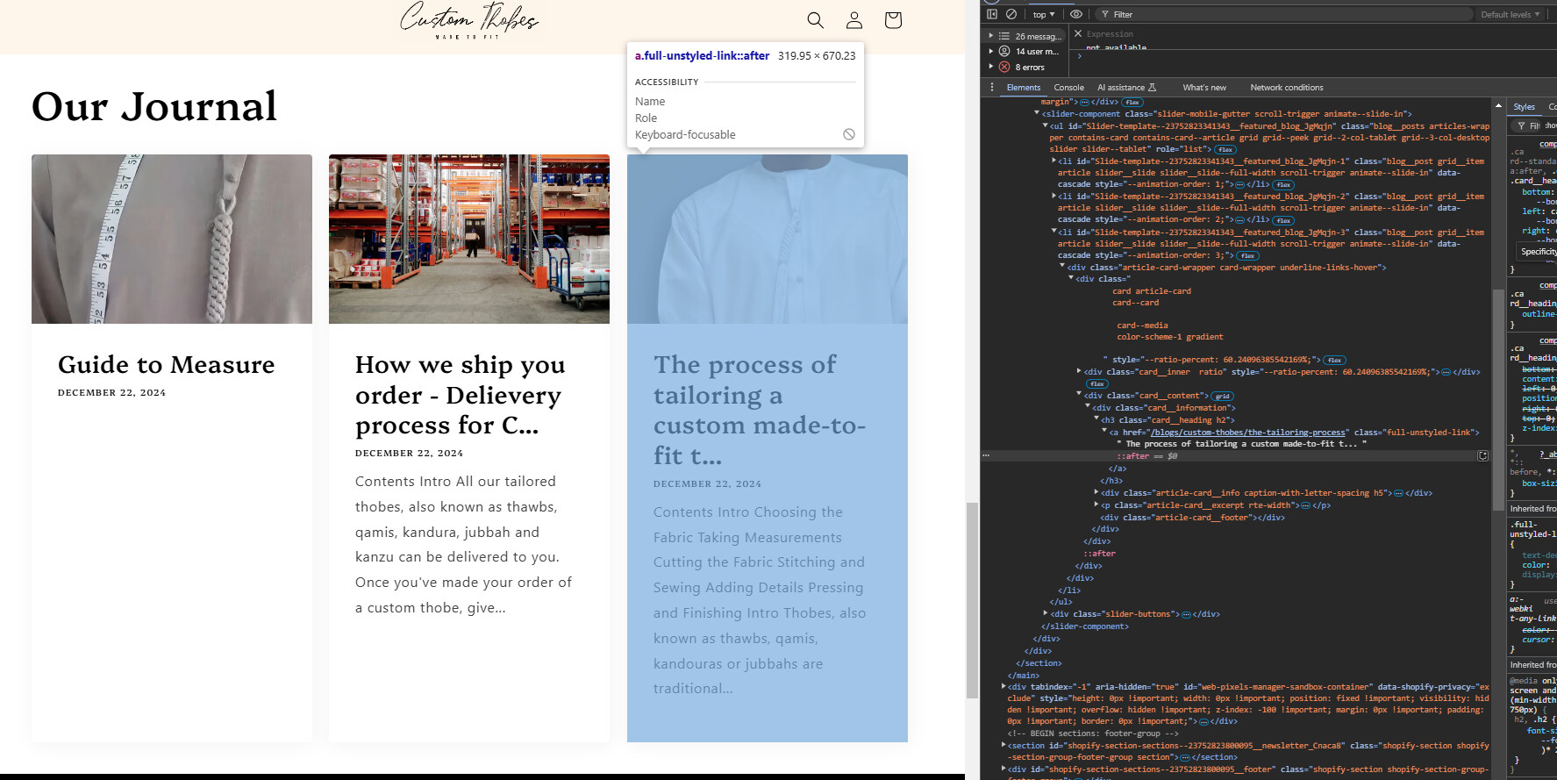Click the clear console icon
Viewport: 1557px width, 780px height.
pyautogui.click(x=1011, y=14)
